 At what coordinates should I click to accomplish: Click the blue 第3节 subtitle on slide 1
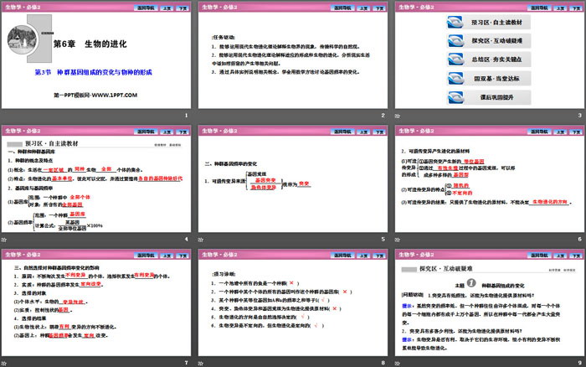[94, 72]
